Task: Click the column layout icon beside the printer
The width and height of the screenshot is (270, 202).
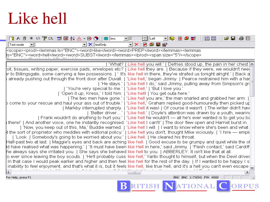Action: click(x=248, y=38)
